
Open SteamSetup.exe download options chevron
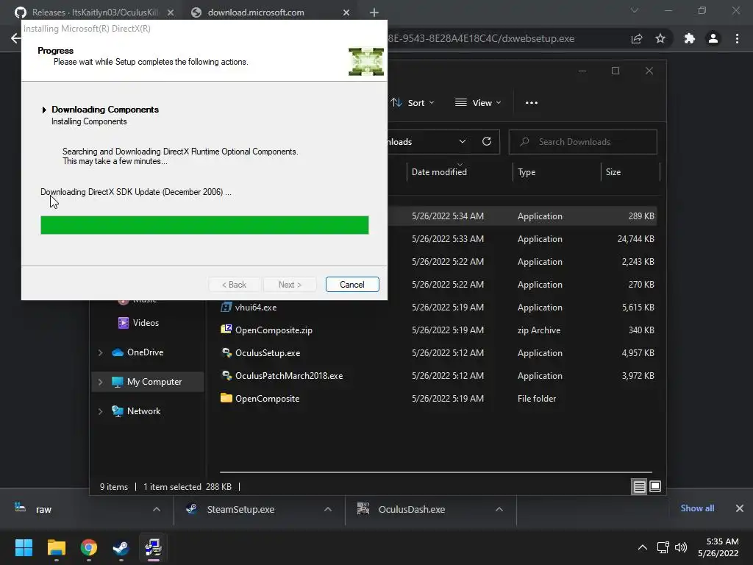pyautogui.click(x=328, y=509)
